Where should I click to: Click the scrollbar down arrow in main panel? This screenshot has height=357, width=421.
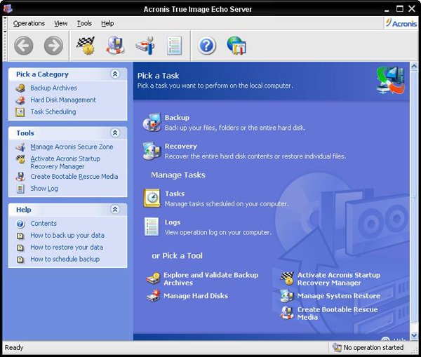pyautogui.click(x=414, y=335)
